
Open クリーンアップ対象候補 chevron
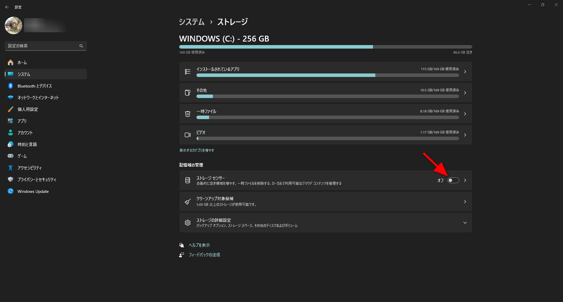pos(464,201)
